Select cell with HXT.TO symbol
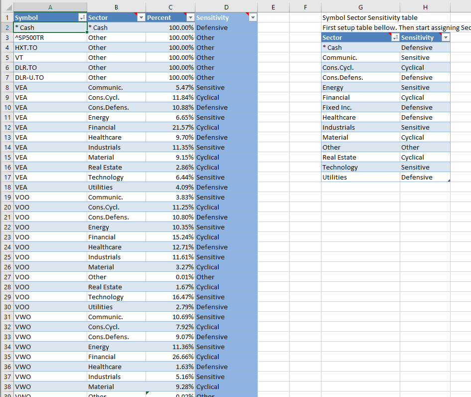Viewport: 471px width, 397px height. (x=50, y=47)
